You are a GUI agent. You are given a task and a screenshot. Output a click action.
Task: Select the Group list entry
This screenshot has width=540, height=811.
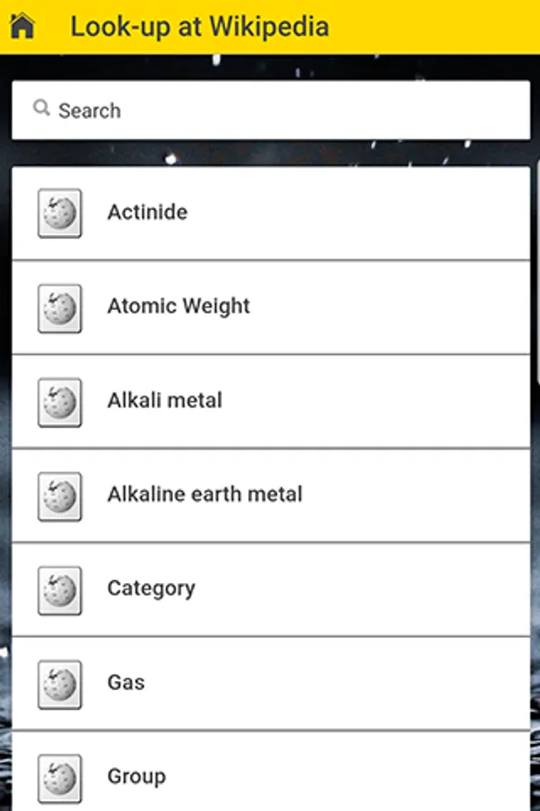pos(136,777)
